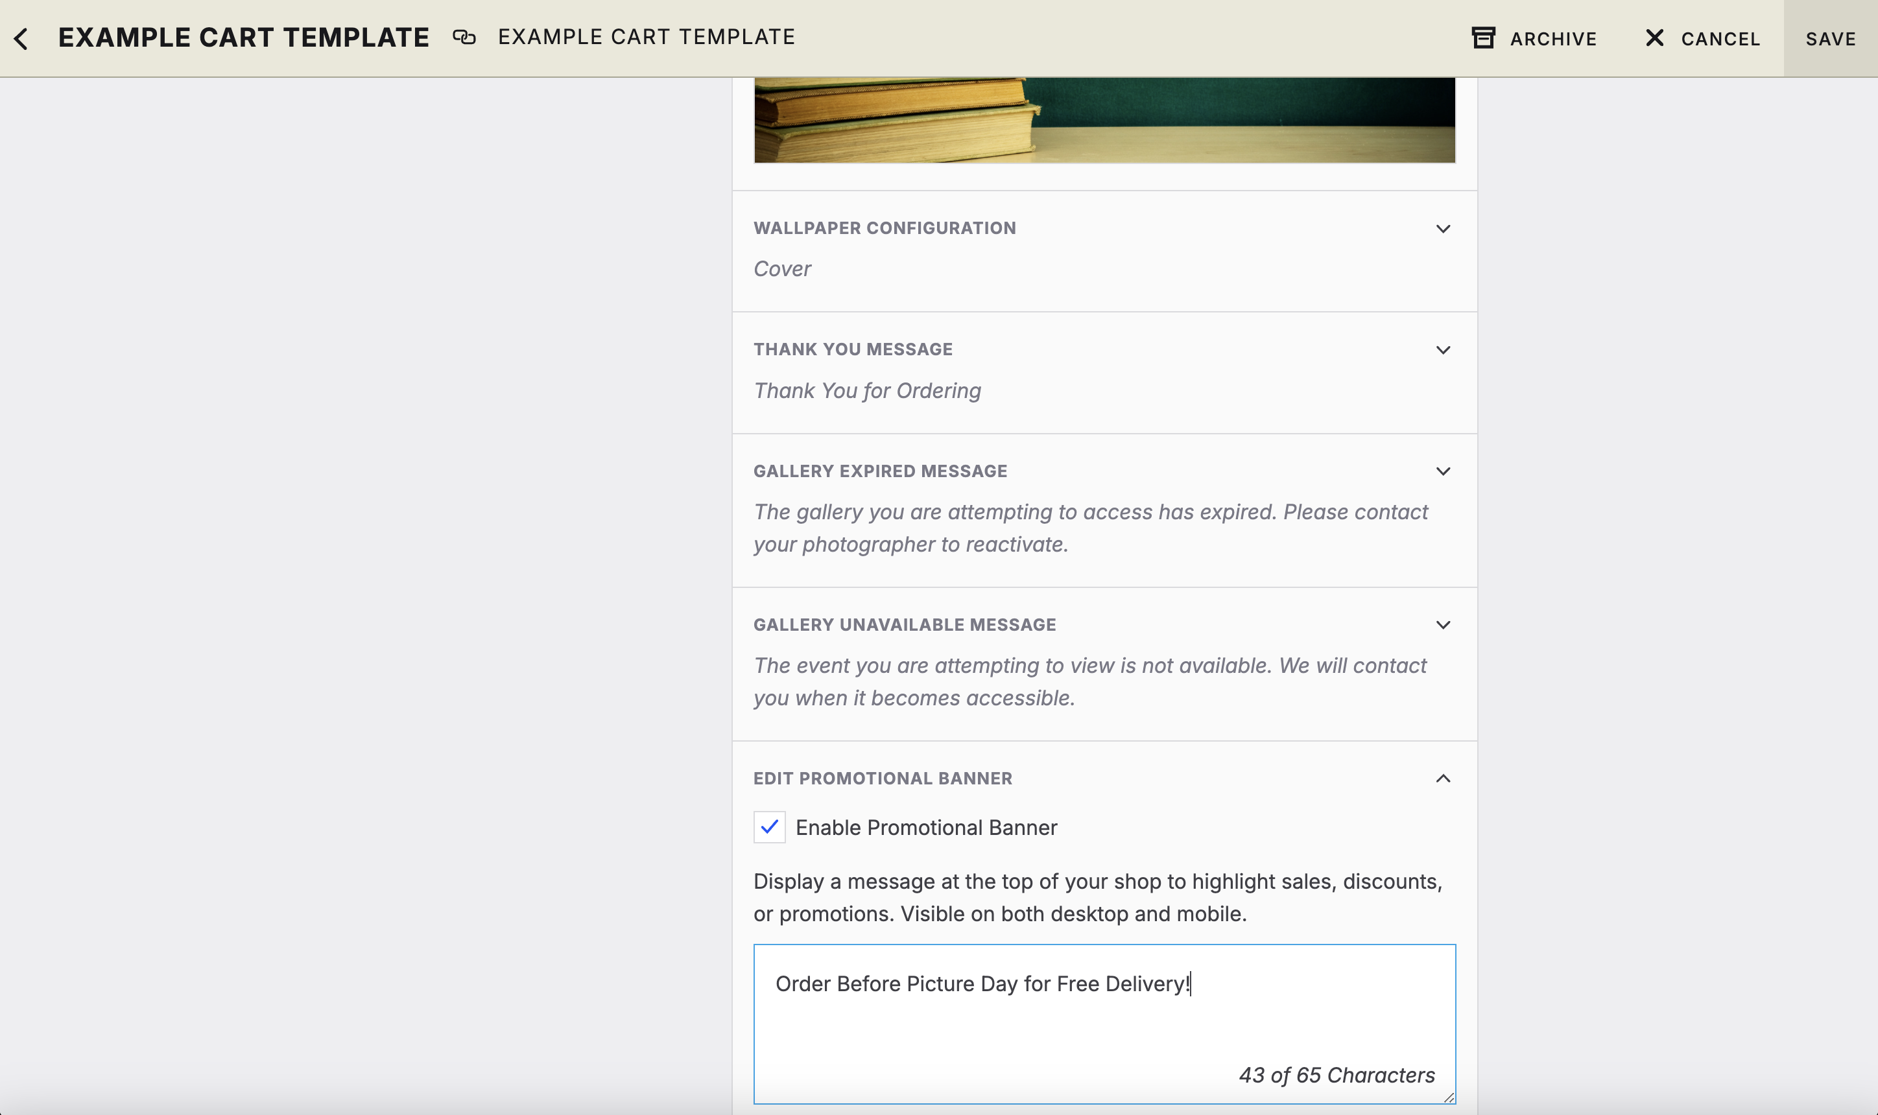This screenshot has height=1115, width=1878.
Task: Expand Wallpaper Configuration chevron
Action: (1442, 228)
